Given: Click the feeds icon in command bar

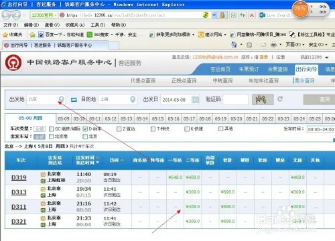Looking at the screenshot, I should point(249,45).
